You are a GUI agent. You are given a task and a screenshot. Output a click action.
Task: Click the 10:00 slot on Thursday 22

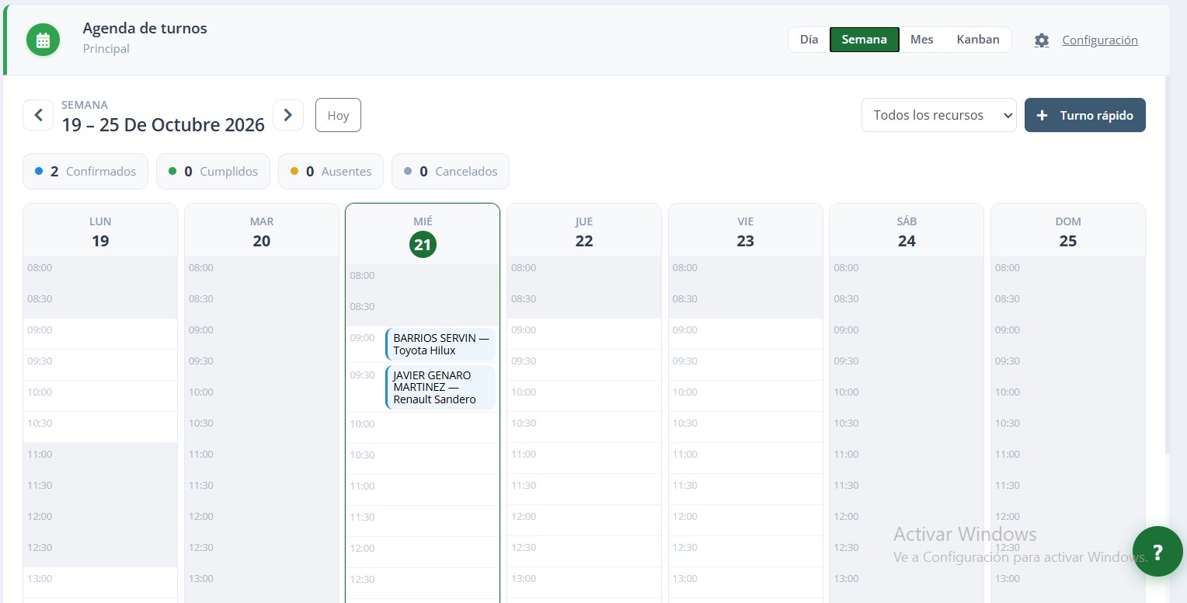pos(584,396)
